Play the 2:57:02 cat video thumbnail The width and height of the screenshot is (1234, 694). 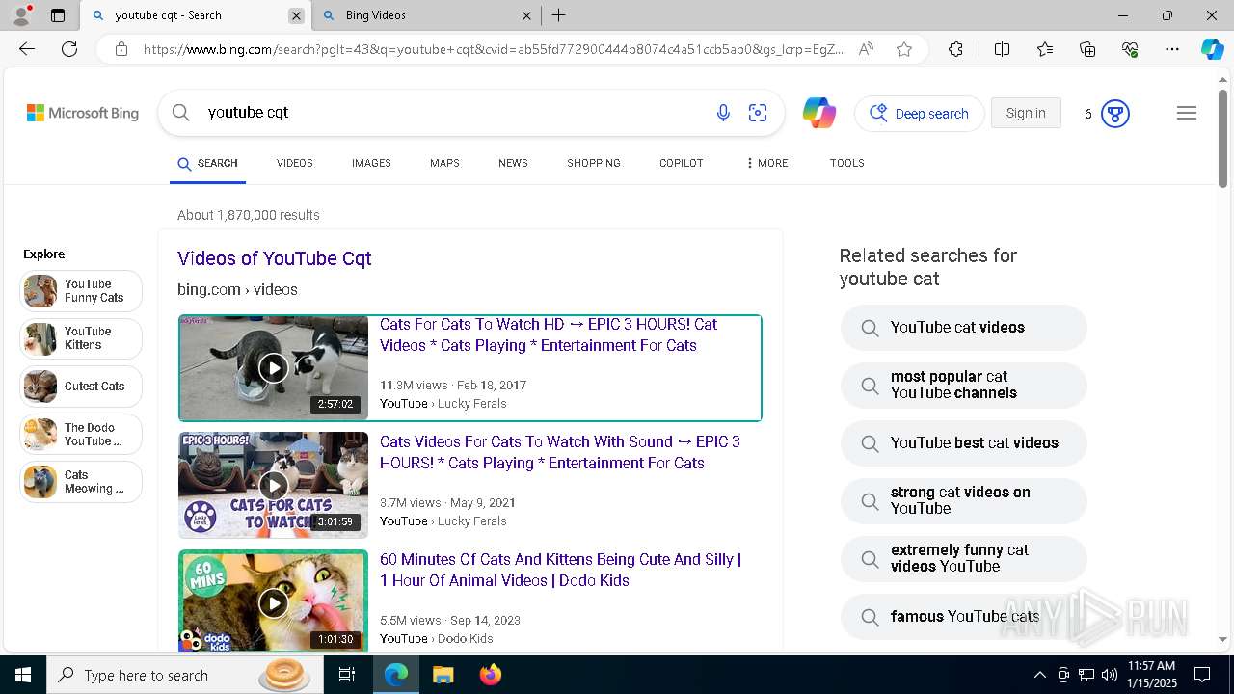pos(274,367)
